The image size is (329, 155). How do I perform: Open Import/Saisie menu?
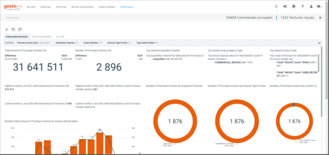coord(107,7)
